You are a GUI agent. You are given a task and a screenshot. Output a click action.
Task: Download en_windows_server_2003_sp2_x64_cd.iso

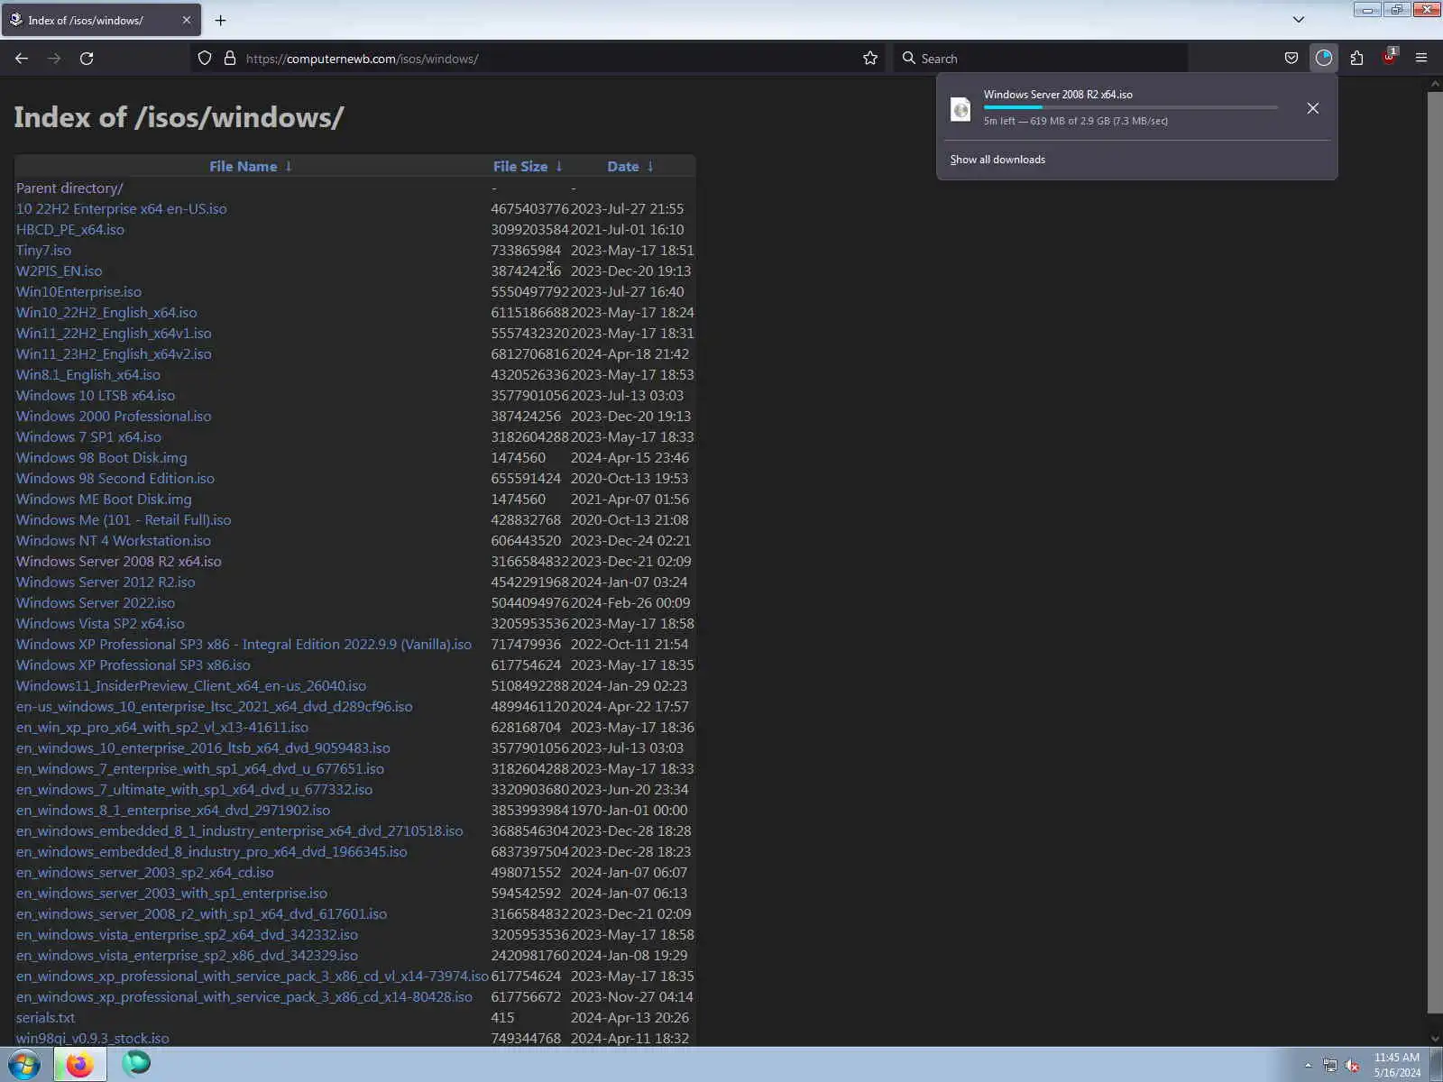pos(145,873)
